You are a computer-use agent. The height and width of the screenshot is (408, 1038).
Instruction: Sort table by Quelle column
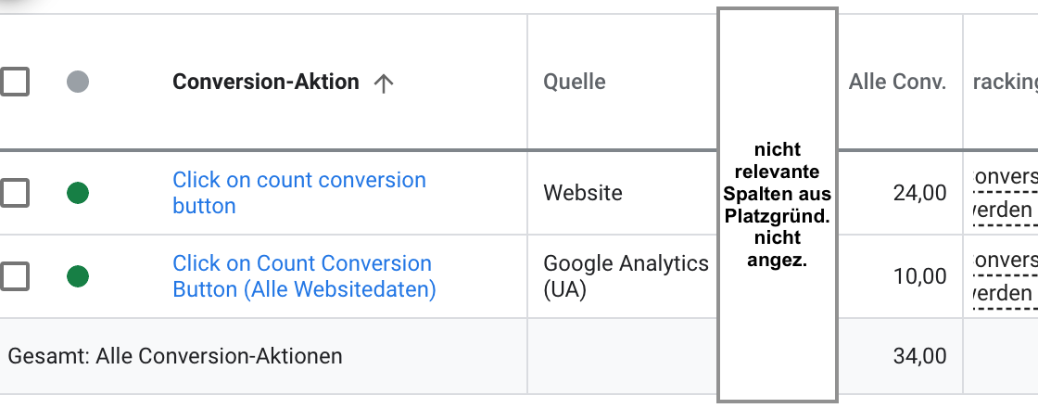pos(575,83)
